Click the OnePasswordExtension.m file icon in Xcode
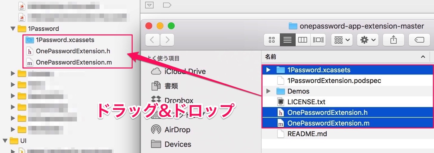The height and width of the screenshot is (153, 434). (x=29, y=63)
